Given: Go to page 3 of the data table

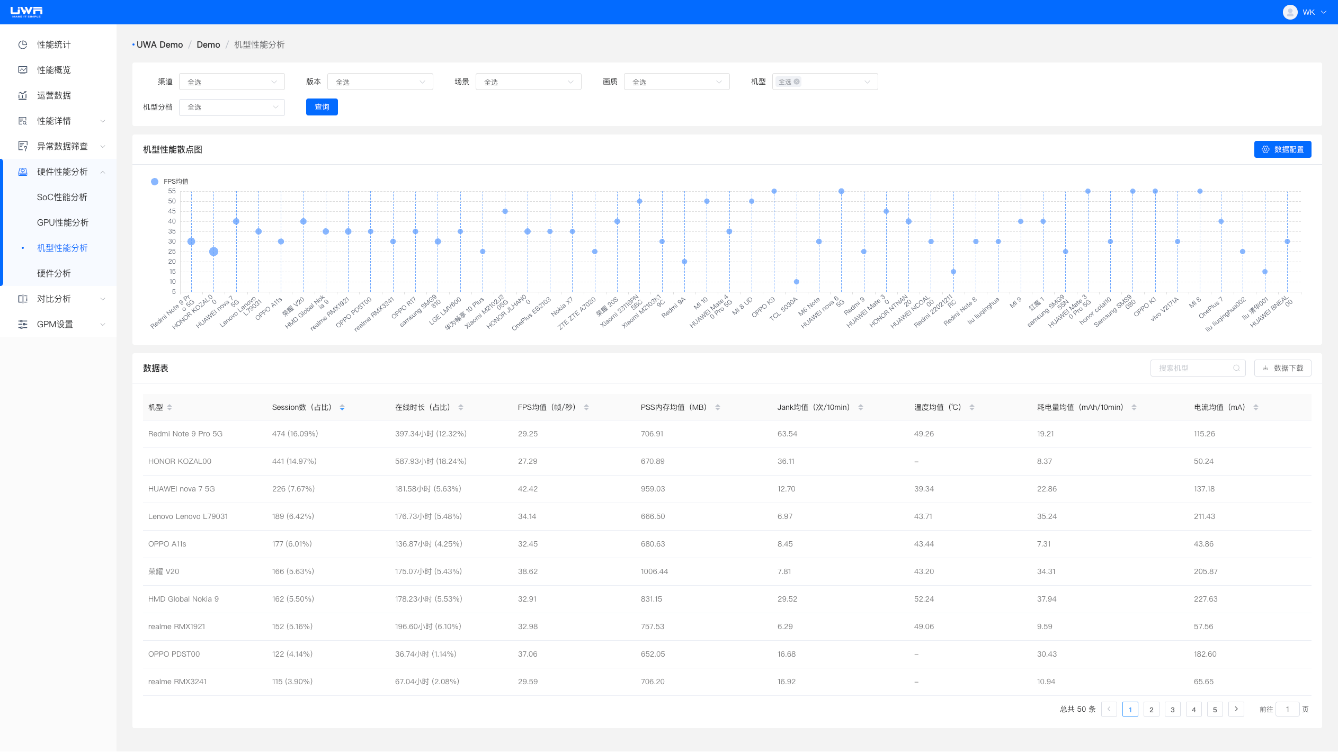Looking at the screenshot, I should coord(1172,710).
